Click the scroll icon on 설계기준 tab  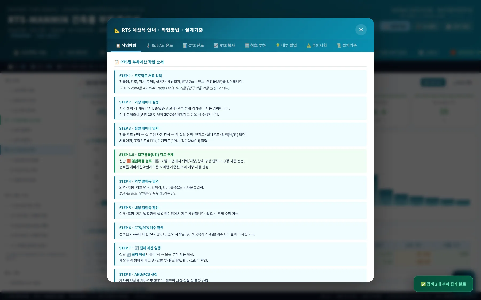[339, 46]
